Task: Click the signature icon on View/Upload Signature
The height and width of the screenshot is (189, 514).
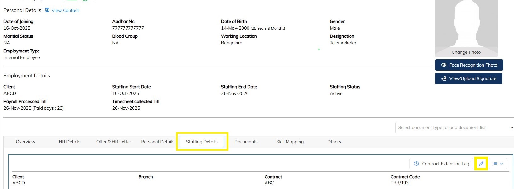Action: pyautogui.click(x=444, y=78)
